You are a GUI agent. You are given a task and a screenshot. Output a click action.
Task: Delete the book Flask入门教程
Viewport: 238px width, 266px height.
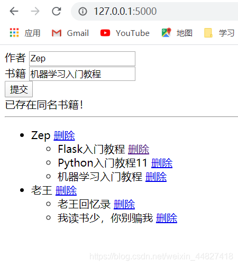[139, 149]
